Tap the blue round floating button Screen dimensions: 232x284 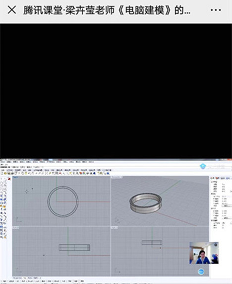click(201, 272)
